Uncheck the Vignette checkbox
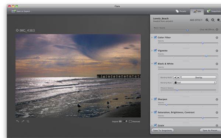The height and width of the screenshot is (138, 221). pyautogui.click(x=155, y=50)
